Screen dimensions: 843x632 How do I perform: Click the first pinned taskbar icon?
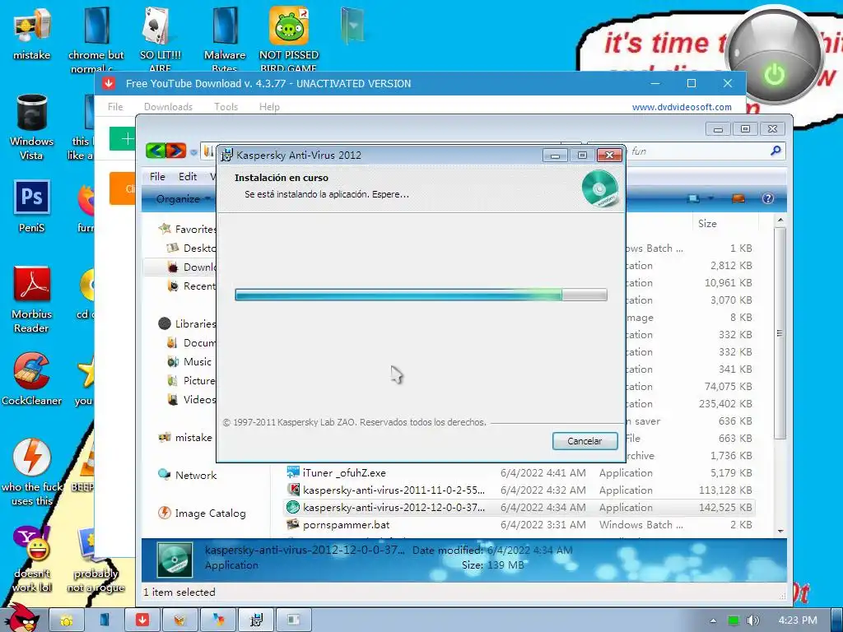click(x=66, y=620)
